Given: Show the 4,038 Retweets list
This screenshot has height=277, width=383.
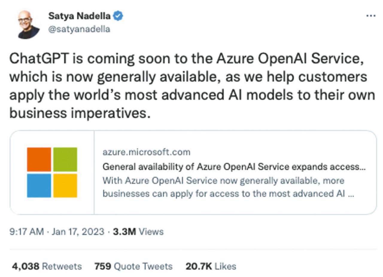Looking at the screenshot, I should pos(47,266).
